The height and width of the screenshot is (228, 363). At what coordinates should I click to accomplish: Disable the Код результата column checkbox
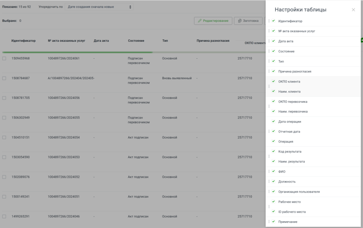[273, 151]
